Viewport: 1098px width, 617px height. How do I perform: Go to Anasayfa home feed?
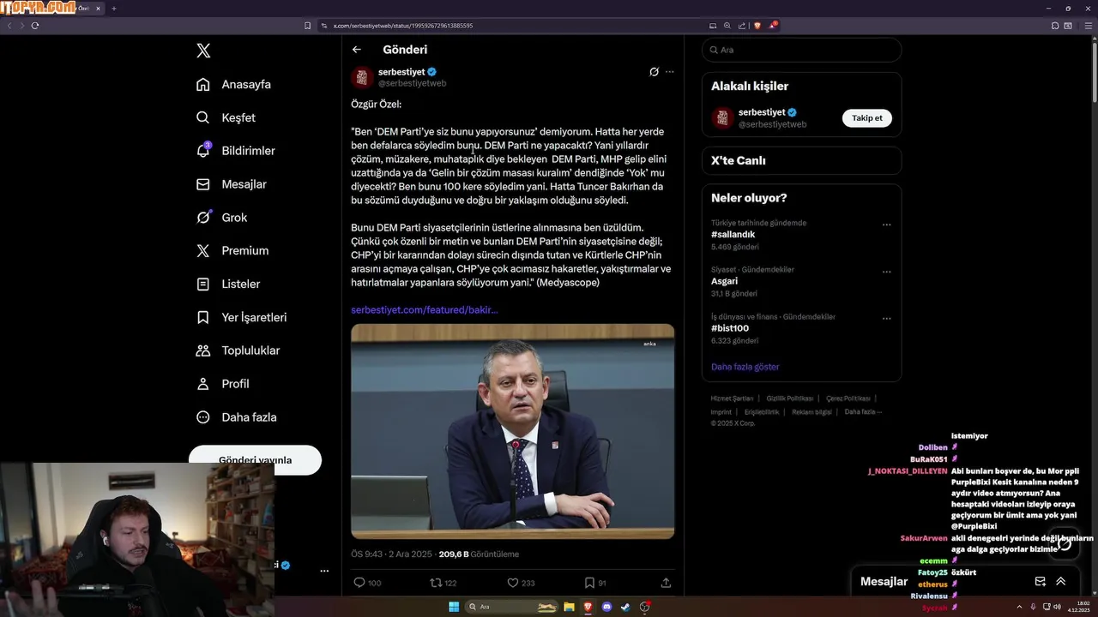pos(233,84)
